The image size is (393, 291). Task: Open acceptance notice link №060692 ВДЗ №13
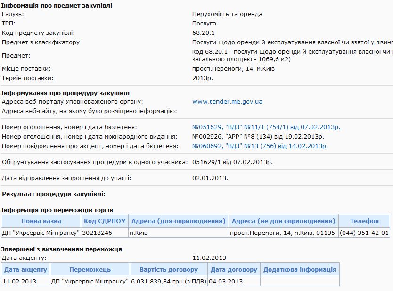pyautogui.click(x=260, y=146)
